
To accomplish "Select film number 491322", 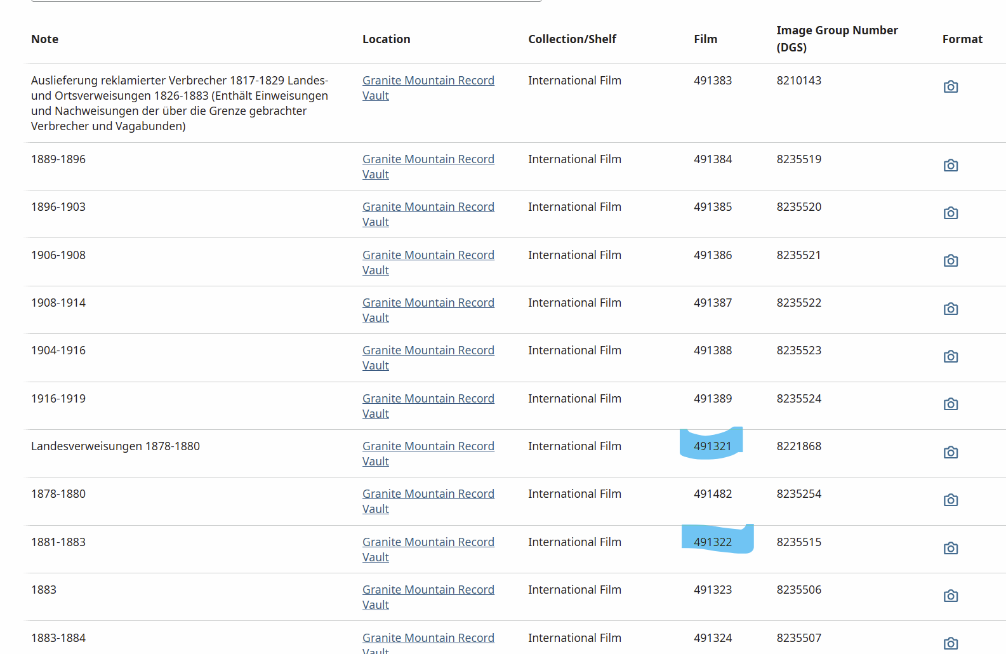I will tap(712, 542).
